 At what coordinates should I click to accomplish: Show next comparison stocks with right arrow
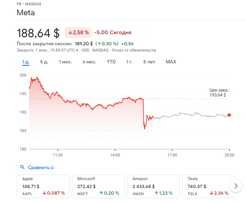click(x=236, y=186)
